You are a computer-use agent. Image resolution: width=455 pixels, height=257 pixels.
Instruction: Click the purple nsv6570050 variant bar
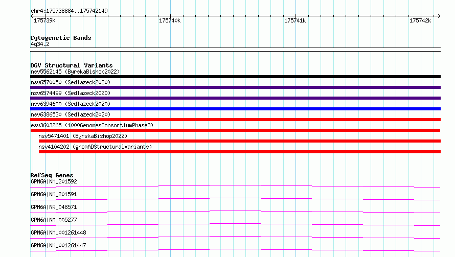click(x=235, y=87)
